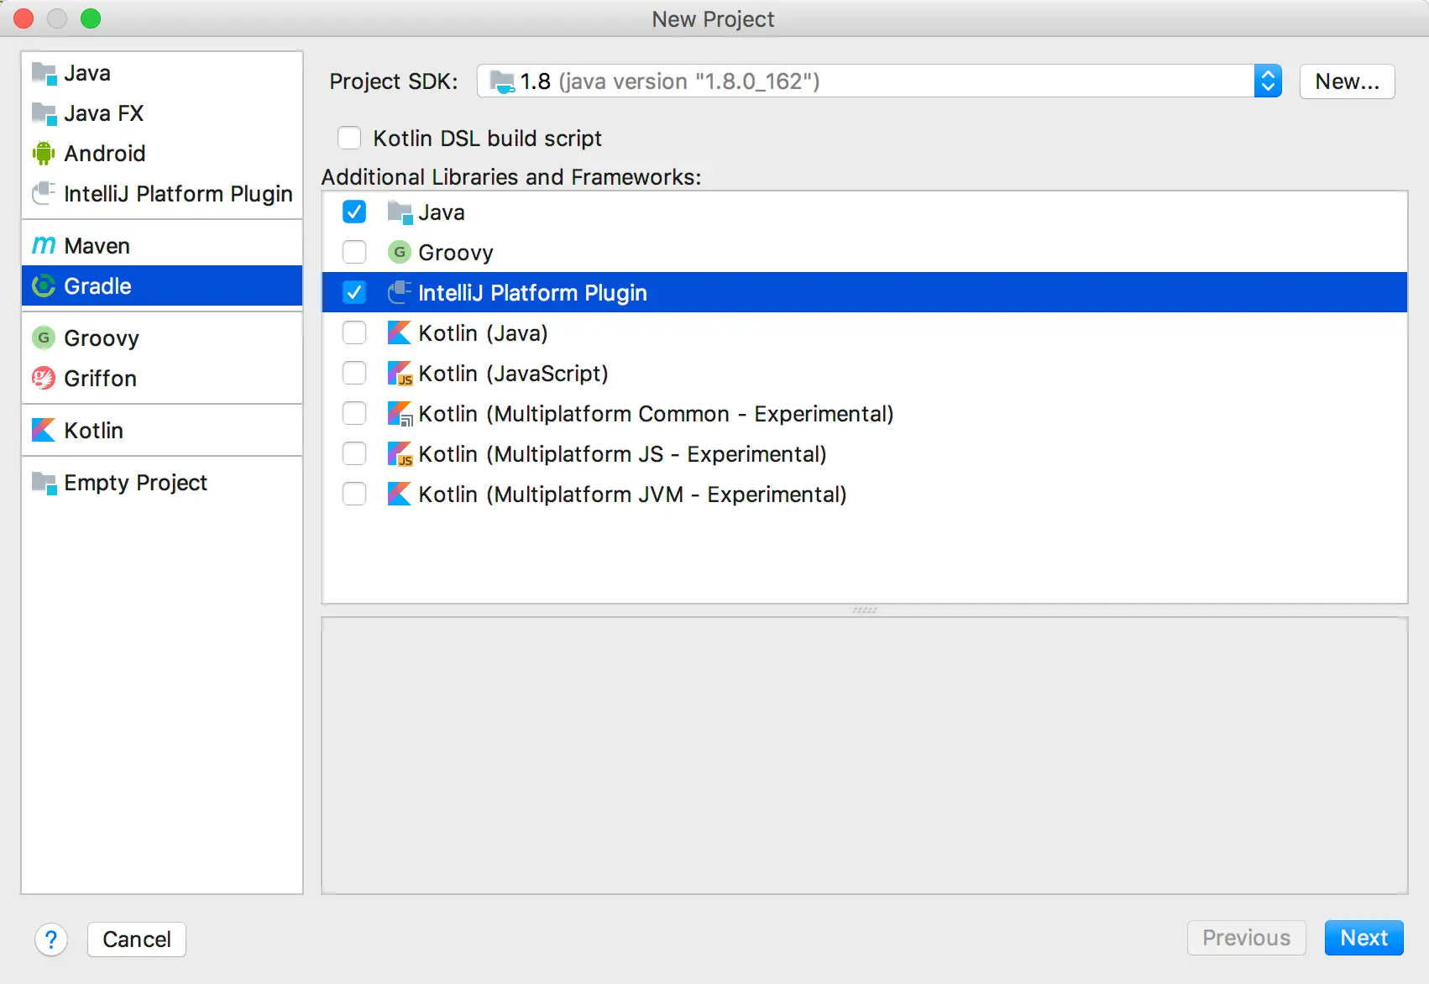Uncheck the IntelliJ Platform Plugin checkbox
Image resolution: width=1429 pixels, height=984 pixels.
[354, 292]
